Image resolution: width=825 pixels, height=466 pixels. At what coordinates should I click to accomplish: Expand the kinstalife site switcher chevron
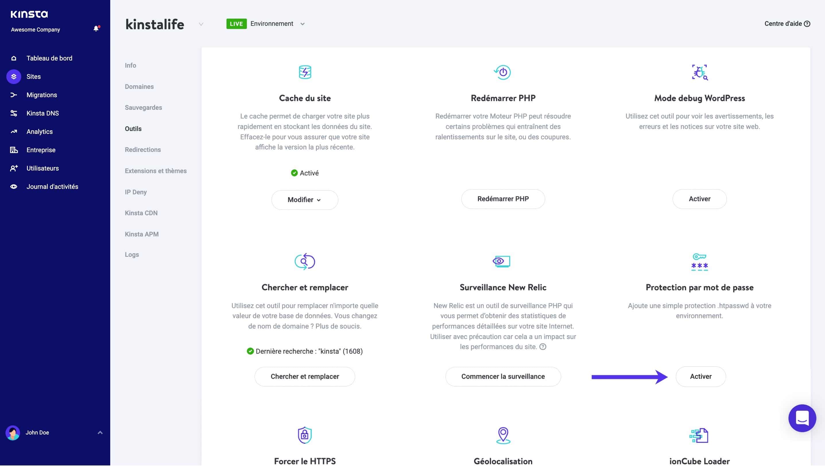(201, 24)
